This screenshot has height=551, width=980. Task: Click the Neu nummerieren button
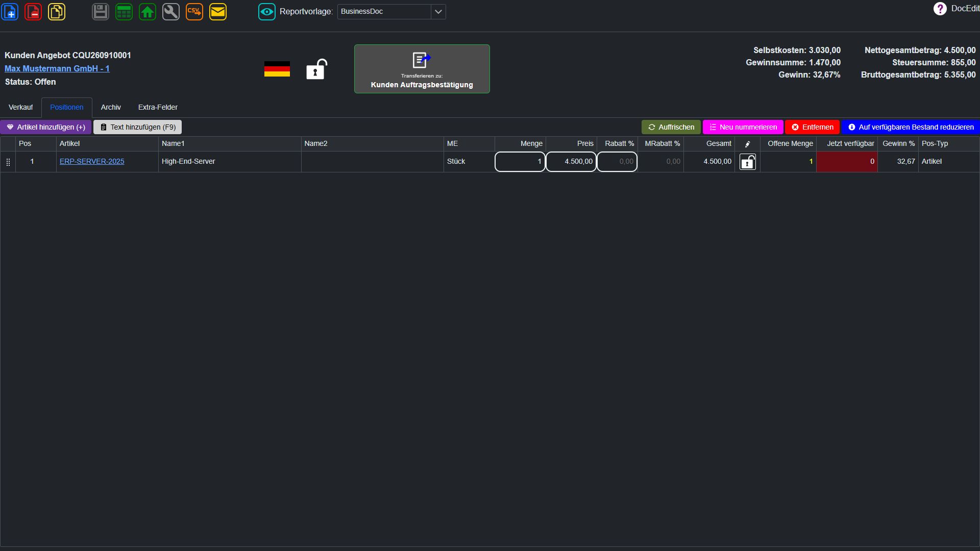pos(743,127)
